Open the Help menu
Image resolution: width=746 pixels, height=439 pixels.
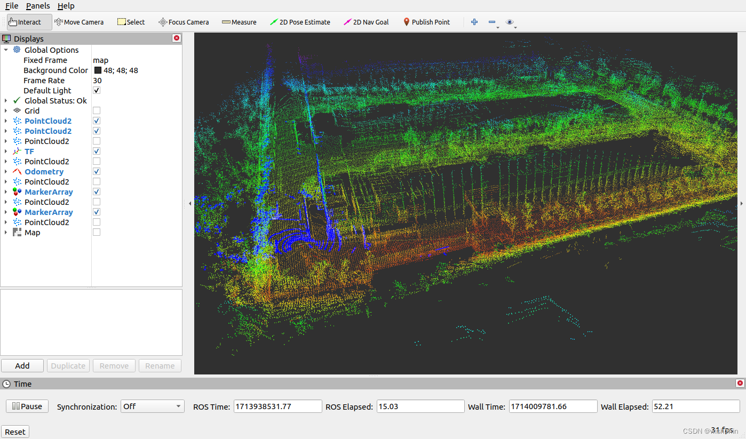click(66, 5)
